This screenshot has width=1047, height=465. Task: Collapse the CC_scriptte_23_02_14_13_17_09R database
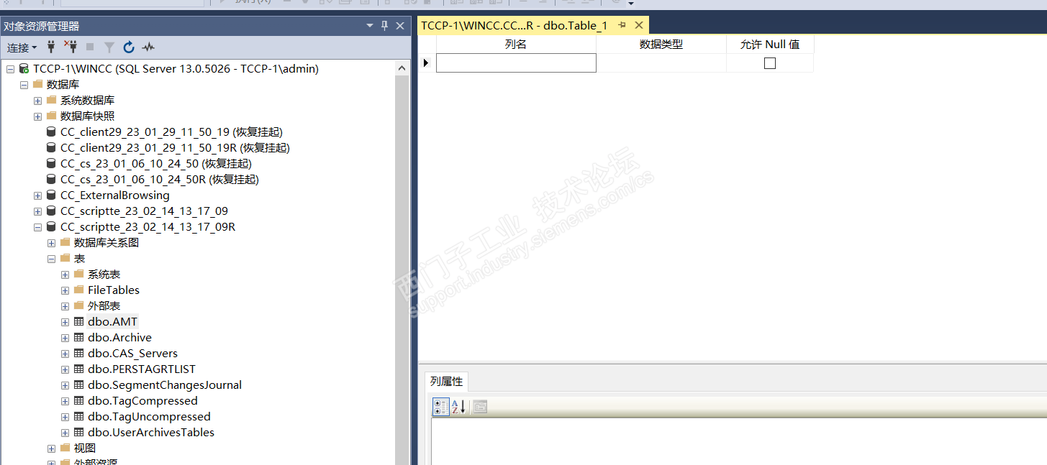pyautogui.click(x=37, y=227)
